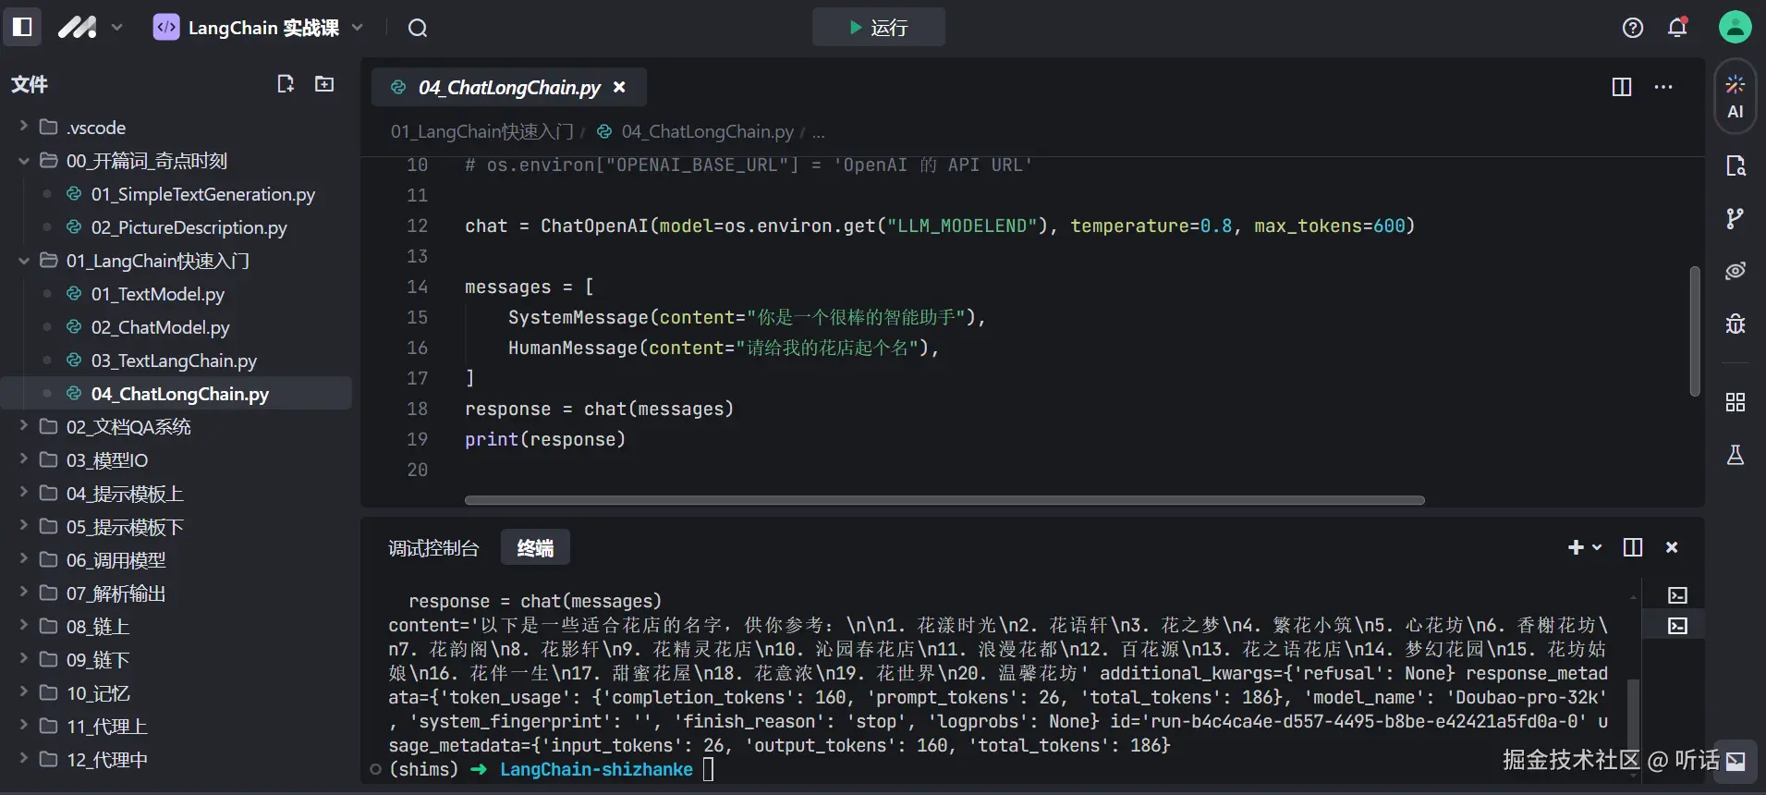Select the first terminal instance icon
This screenshot has height=795, width=1766.
coord(1677,595)
